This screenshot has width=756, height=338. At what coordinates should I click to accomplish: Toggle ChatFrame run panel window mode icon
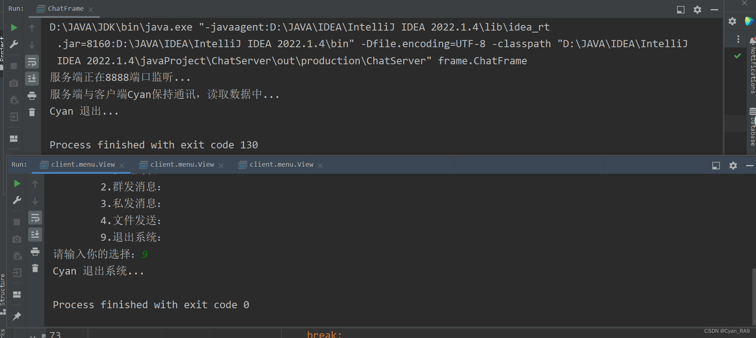coord(681,10)
